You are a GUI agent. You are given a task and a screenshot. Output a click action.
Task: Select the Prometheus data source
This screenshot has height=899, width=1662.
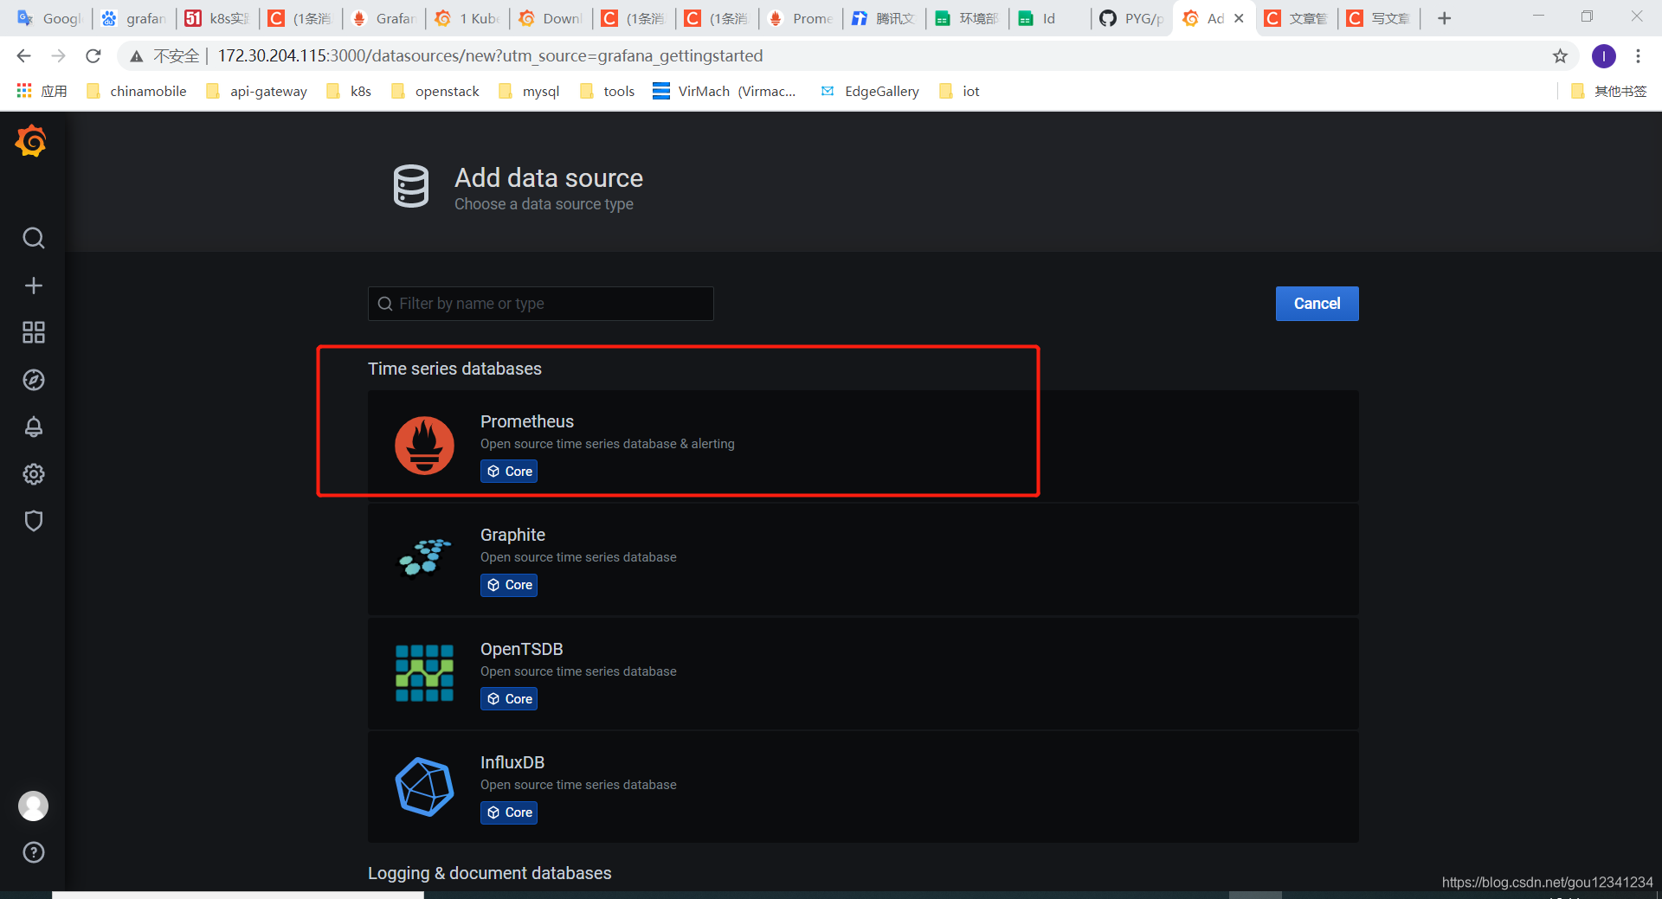(x=863, y=446)
